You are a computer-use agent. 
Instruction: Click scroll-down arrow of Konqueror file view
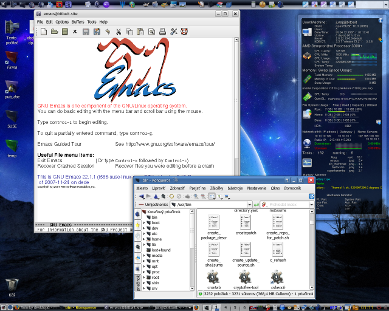pyautogui.click(x=312, y=287)
